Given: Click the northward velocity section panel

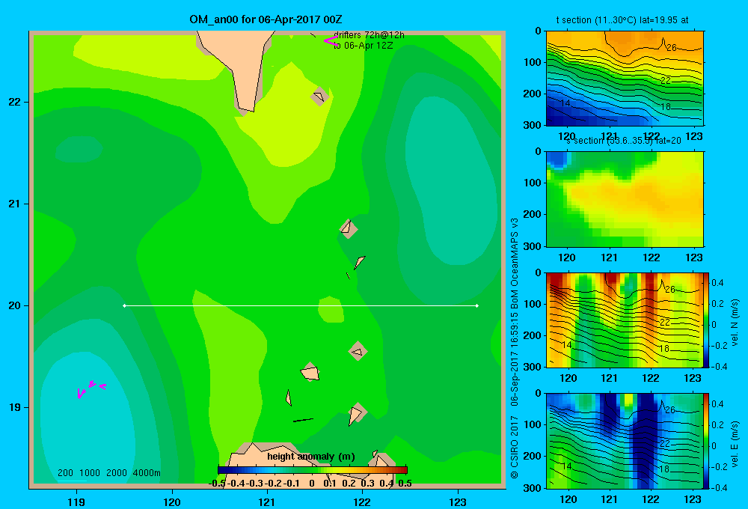Looking at the screenshot, I should point(625,320).
